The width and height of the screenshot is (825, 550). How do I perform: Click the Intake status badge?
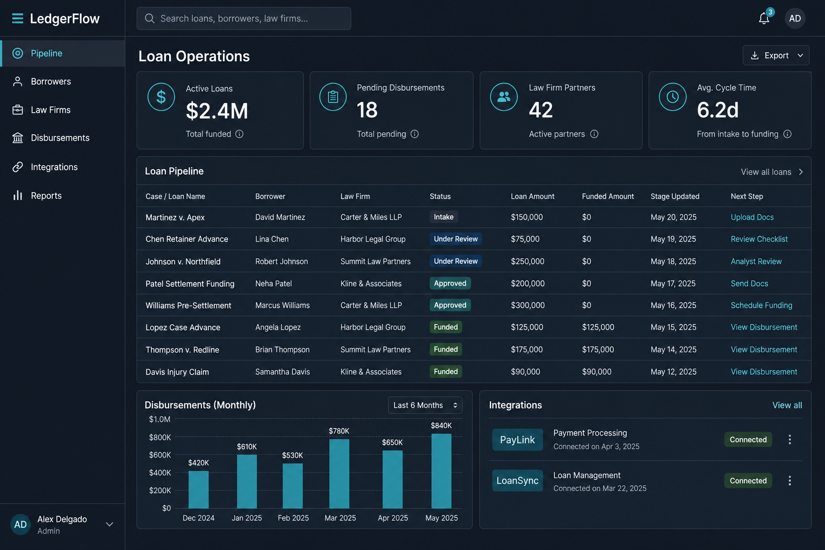(444, 217)
